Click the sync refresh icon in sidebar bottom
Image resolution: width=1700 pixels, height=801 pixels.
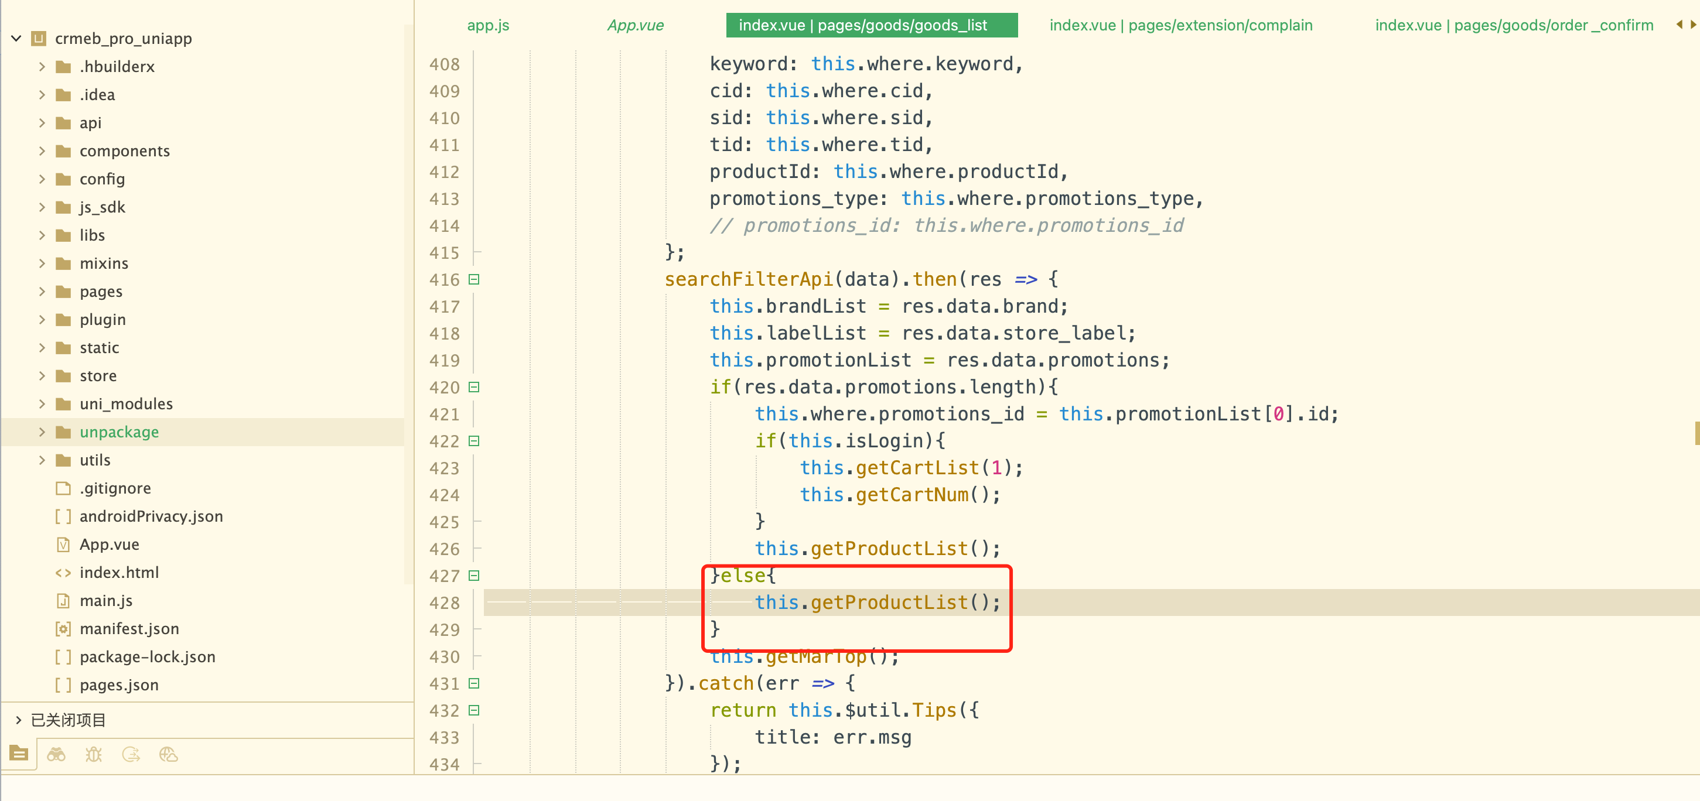point(131,754)
